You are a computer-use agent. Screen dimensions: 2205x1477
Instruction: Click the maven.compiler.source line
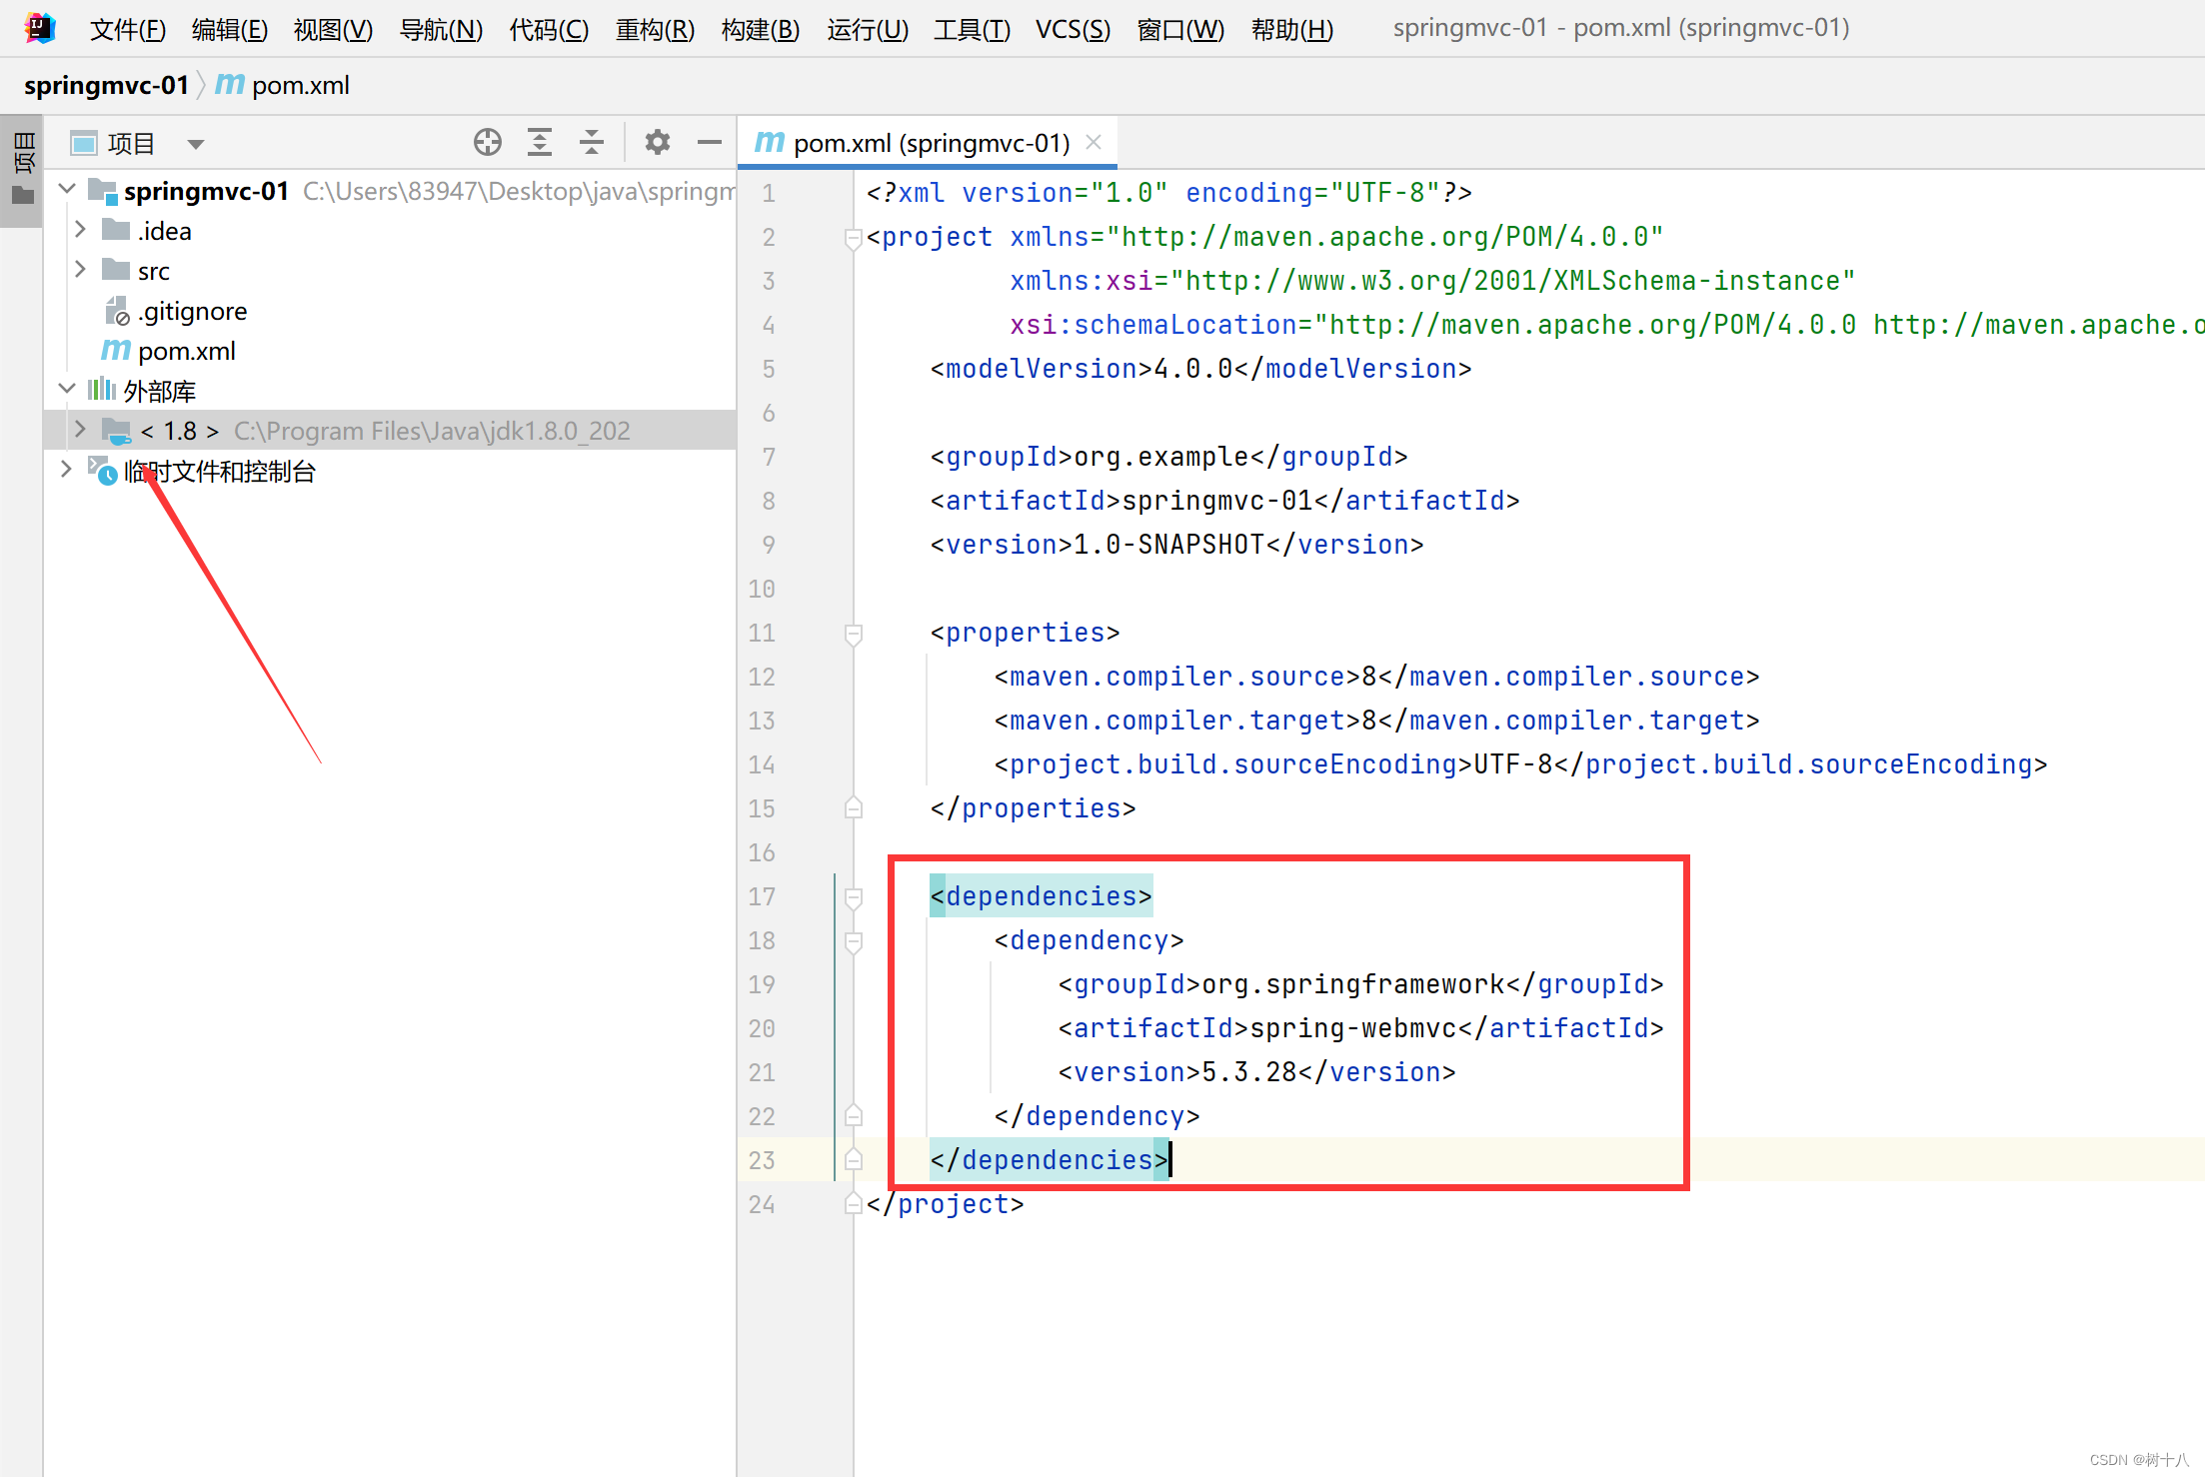point(1376,677)
